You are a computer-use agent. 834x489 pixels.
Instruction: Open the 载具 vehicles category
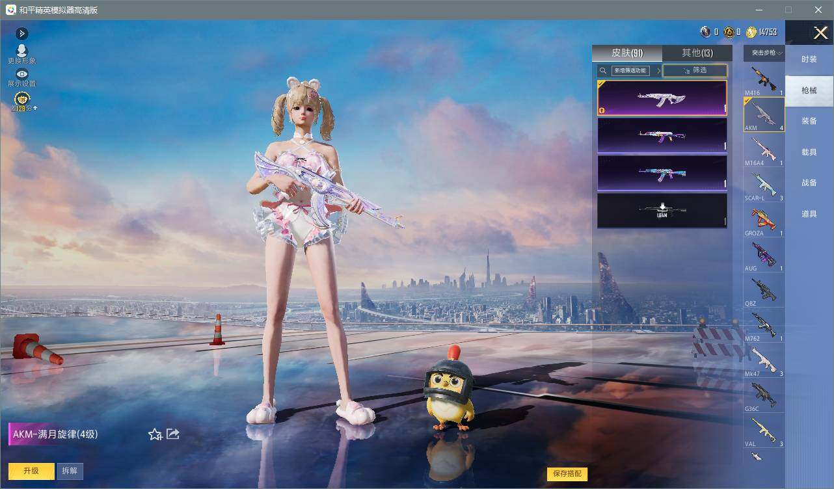pyautogui.click(x=809, y=152)
